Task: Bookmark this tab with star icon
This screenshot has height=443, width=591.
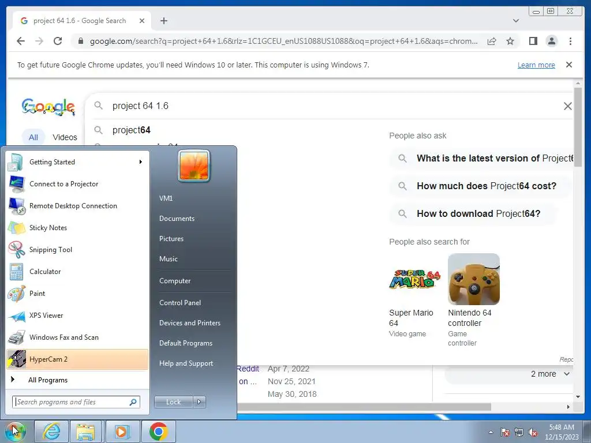Action: pos(510,41)
